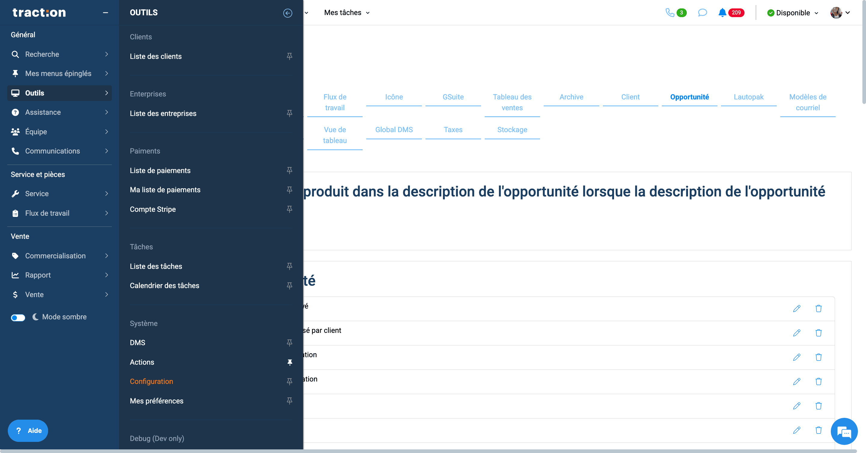Pin the Configuration menu entry
This screenshot has width=866, height=453.
click(x=289, y=381)
